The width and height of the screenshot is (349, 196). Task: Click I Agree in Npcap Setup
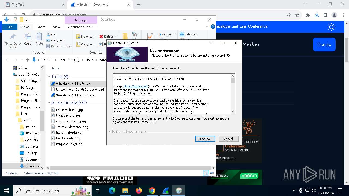(x=205, y=139)
